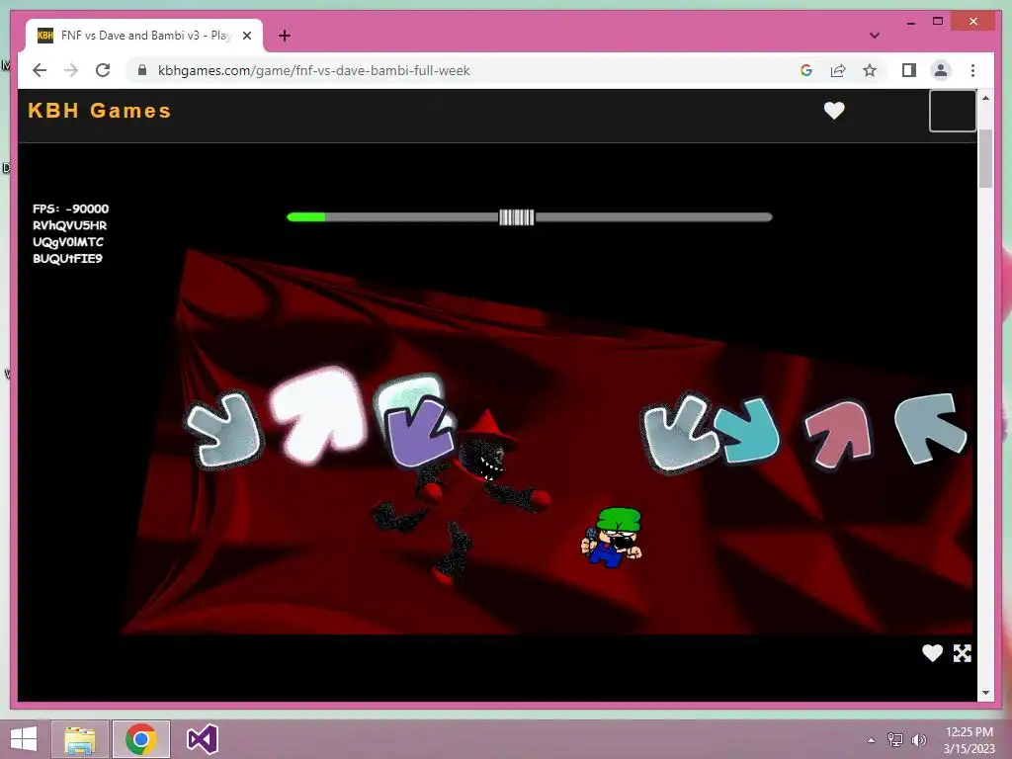Select the FNF vs Dave and Bambi tab

tap(144, 36)
